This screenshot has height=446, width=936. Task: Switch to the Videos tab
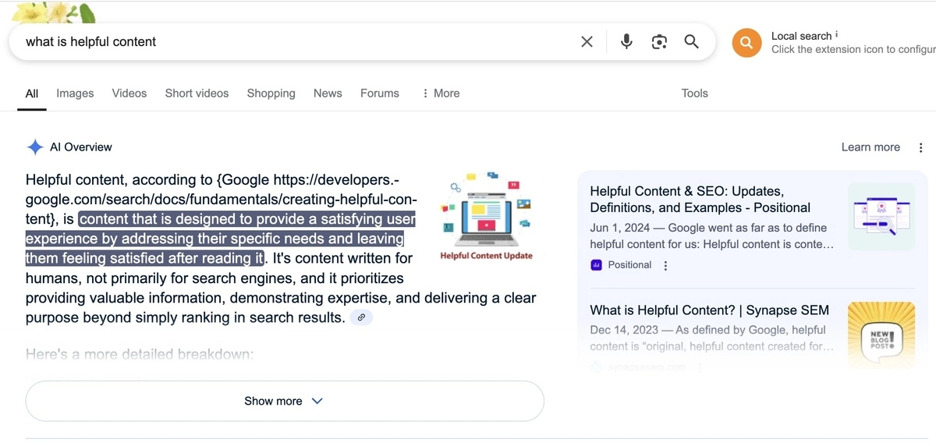129,93
